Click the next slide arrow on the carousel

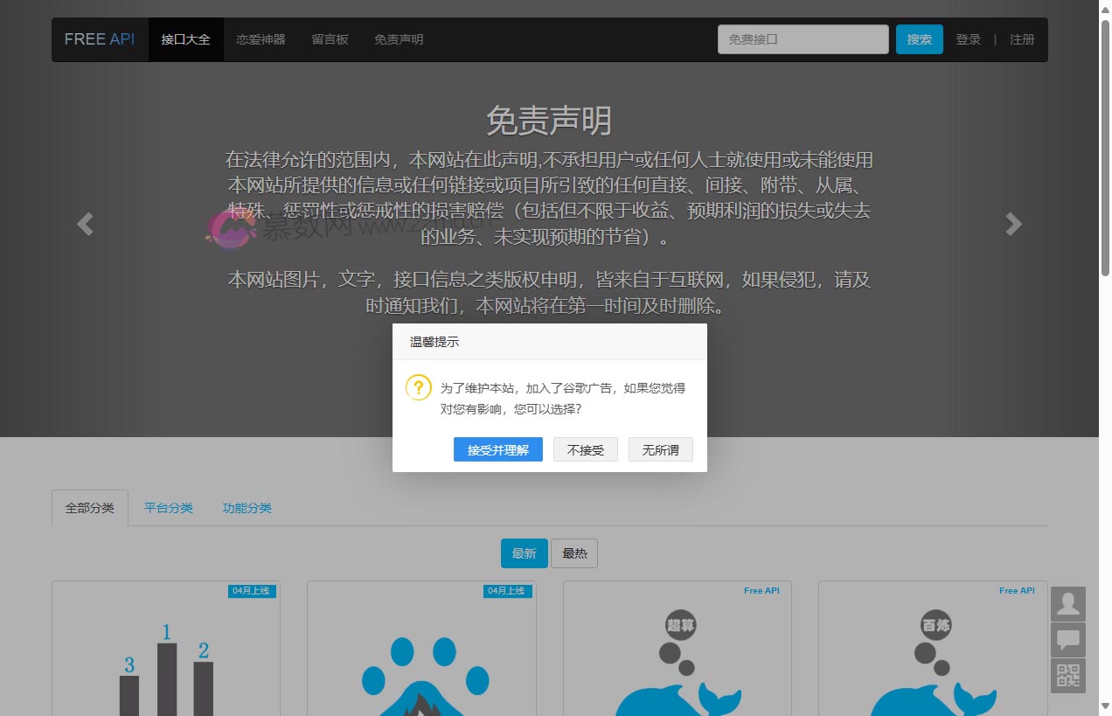[x=1013, y=225]
